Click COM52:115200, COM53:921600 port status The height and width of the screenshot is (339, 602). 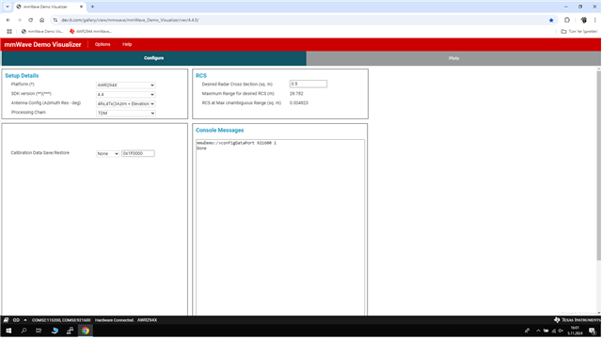pyautogui.click(x=61, y=320)
